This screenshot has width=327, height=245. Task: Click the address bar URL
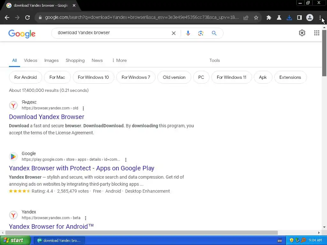pos(142,18)
